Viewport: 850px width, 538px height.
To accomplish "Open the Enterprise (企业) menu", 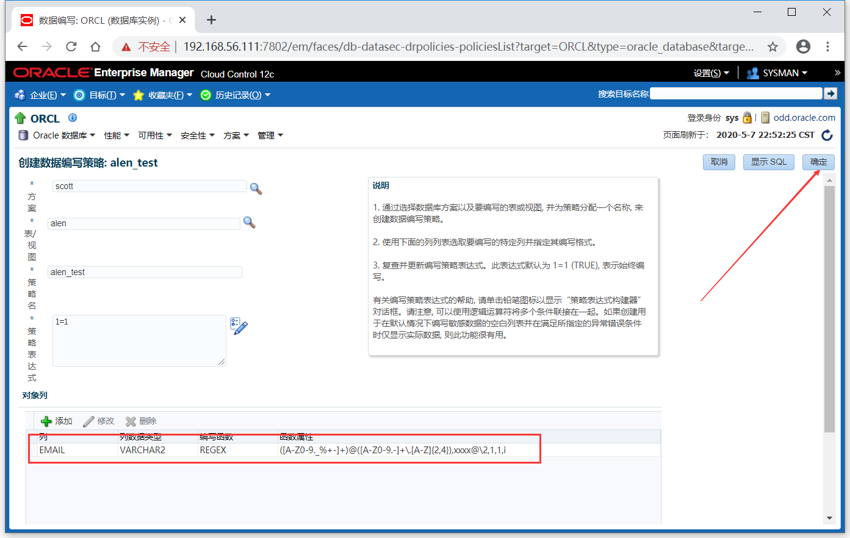I will (41, 95).
